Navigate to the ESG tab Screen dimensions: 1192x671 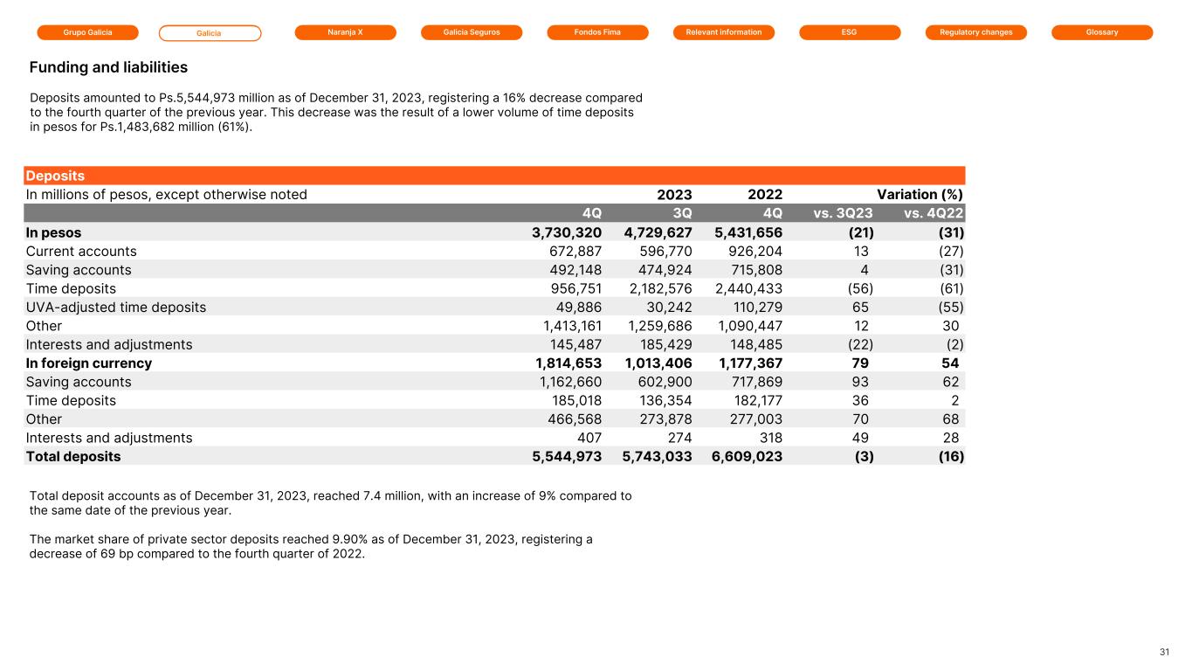coord(850,32)
